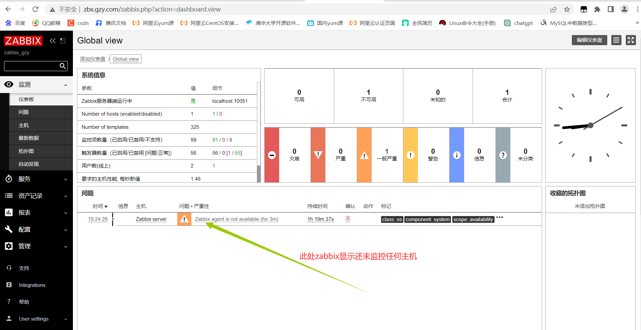Expand the 管理 menu section
Viewport: 641px width, 330px height.
point(66,247)
